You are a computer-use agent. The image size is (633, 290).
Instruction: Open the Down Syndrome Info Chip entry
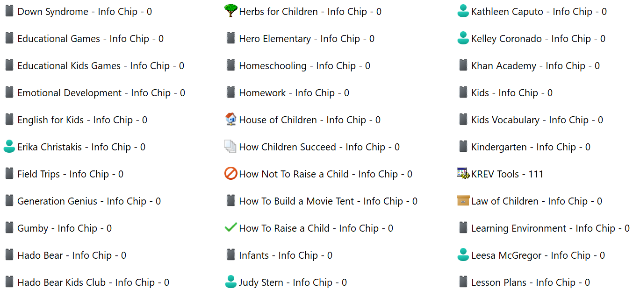coord(84,12)
